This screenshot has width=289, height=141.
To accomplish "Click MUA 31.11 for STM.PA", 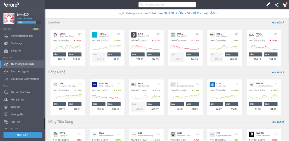I will (x=271, y=107).
